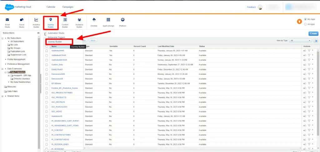
Task: Click table horizontal scrollbar
Action: [192, 148]
